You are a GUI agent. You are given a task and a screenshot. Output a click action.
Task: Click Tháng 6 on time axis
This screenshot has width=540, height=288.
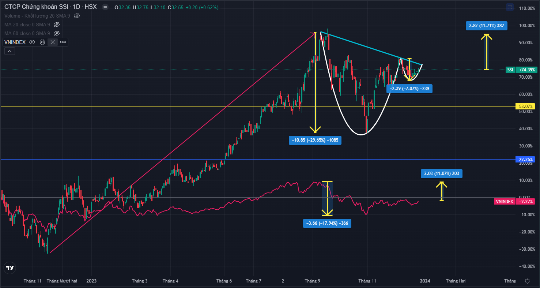click(224, 281)
